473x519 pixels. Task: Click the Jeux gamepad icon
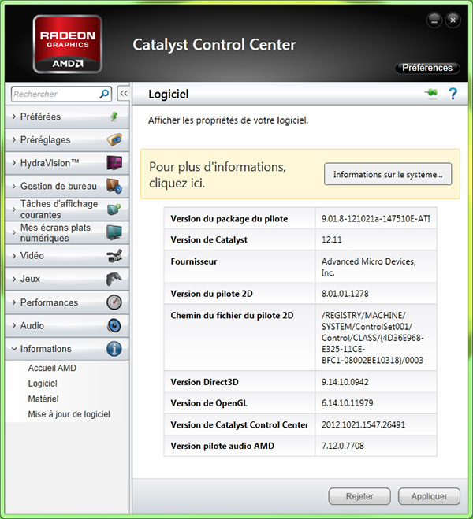click(x=114, y=279)
